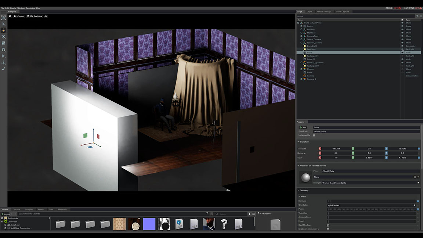Open the Create menu
423x238 pixels.
[13, 8]
